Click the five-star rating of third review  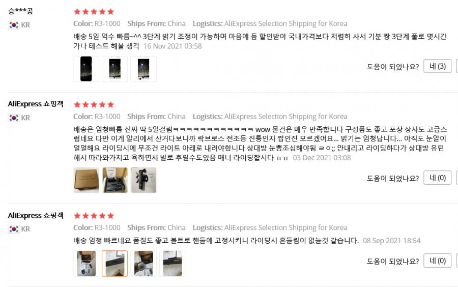coord(94,216)
